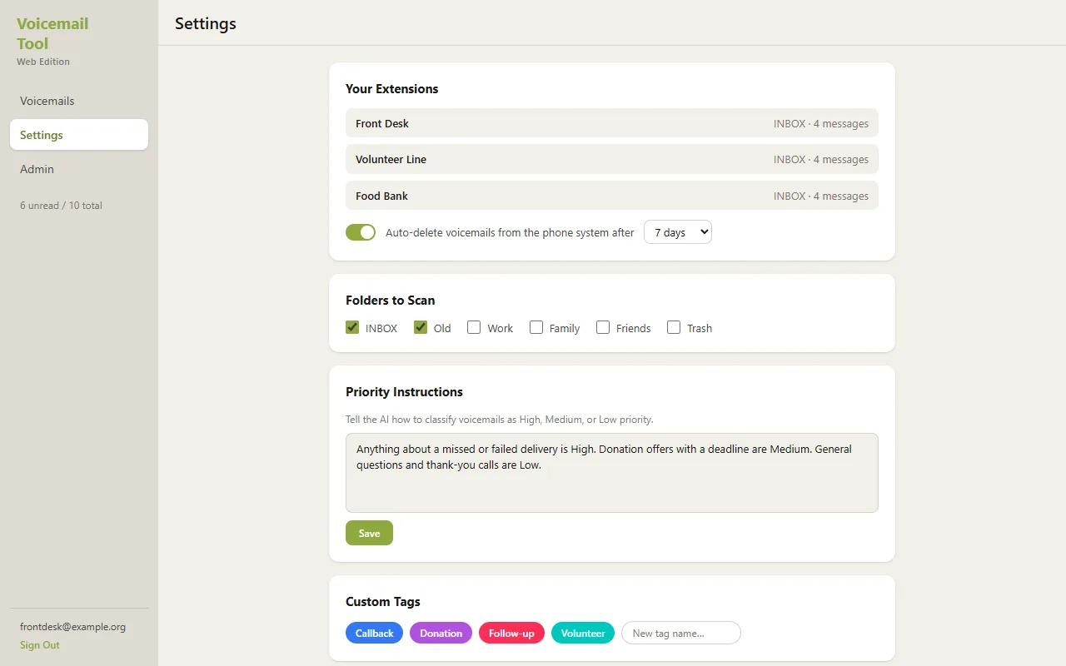This screenshot has height=666, width=1066.
Task: Select the blue Callback tag
Action: tap(374, 634)
